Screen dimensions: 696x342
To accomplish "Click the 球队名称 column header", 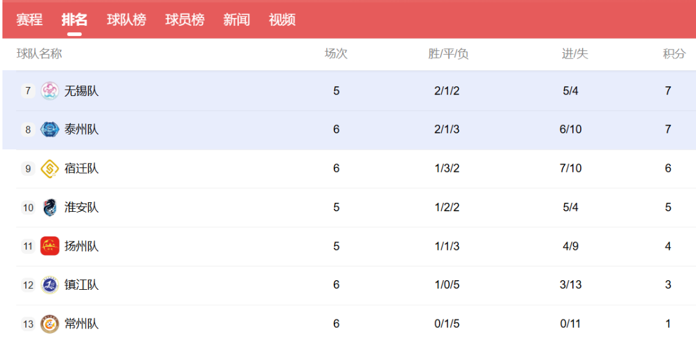I will [x=39, y=53].
